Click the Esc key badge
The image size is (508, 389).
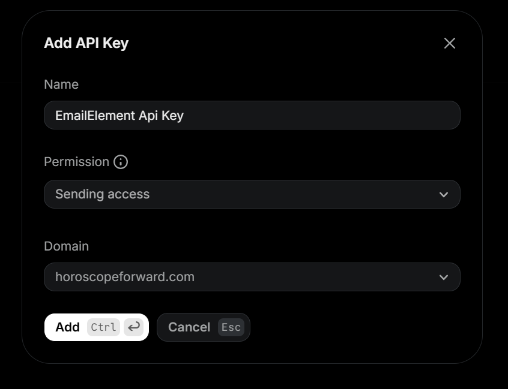pyautogui.click(x=231, y=327)
